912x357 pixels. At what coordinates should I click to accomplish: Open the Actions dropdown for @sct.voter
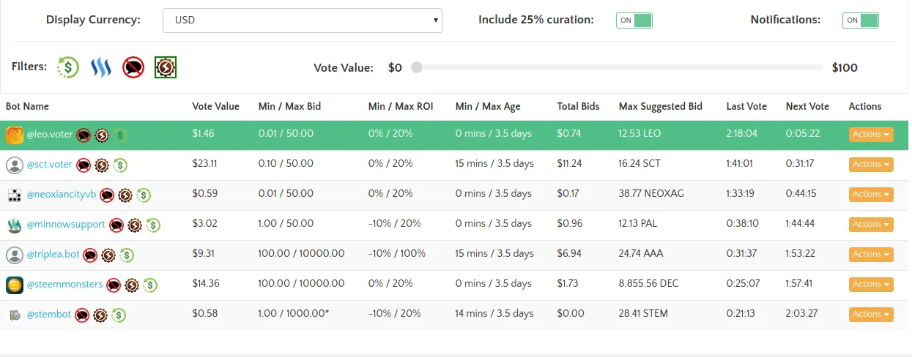pos(871,165)
